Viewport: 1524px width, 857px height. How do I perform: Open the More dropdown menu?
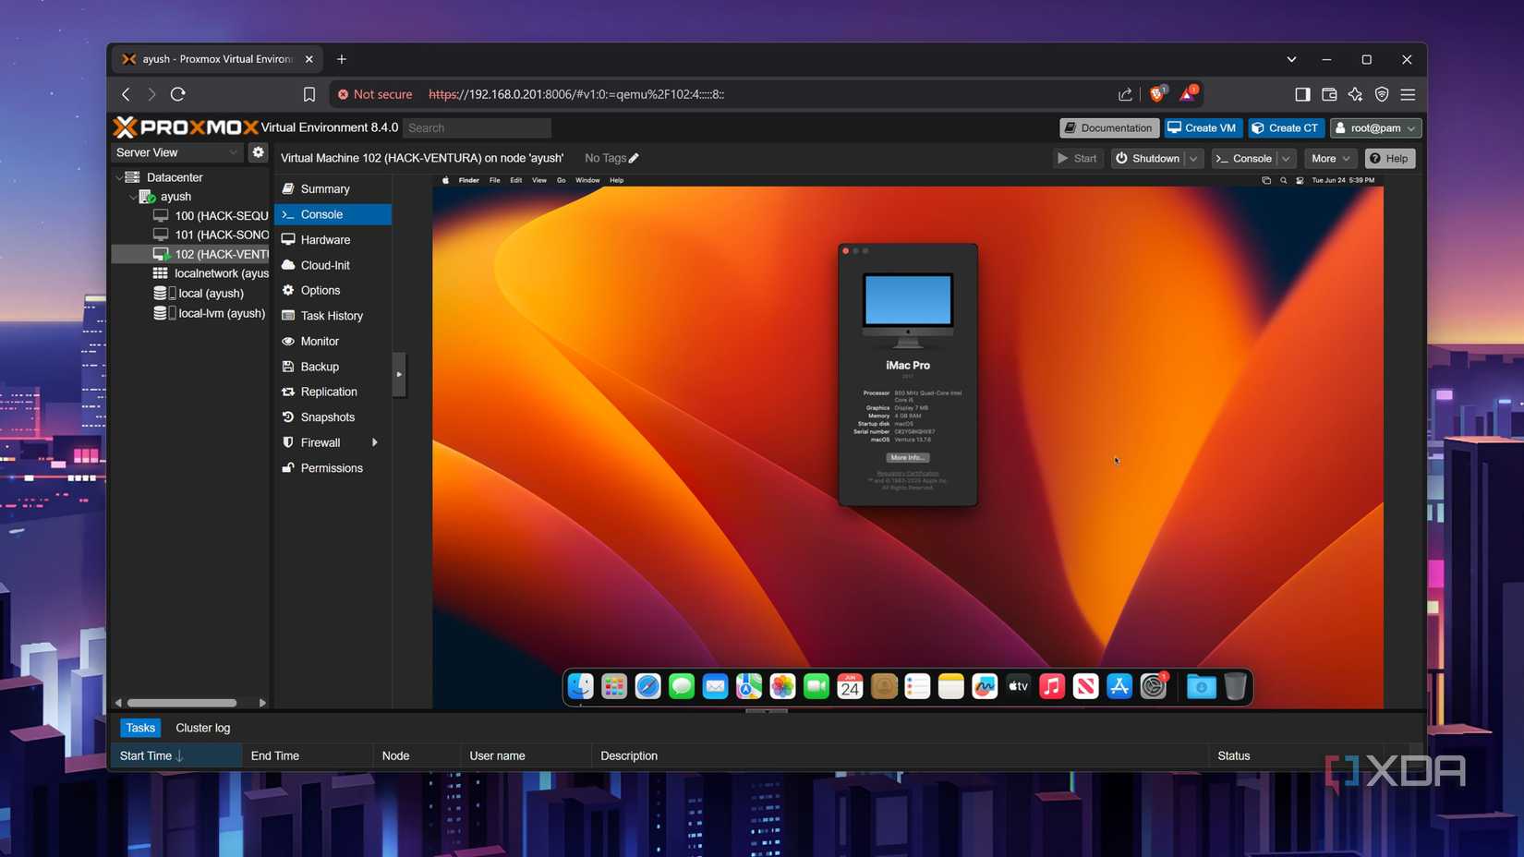1330,159
